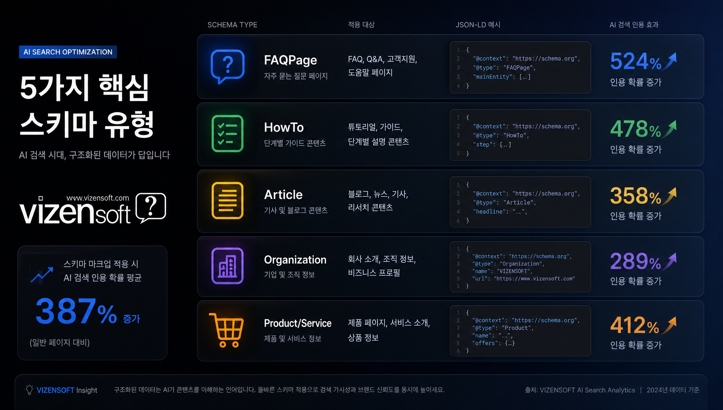Click the VIZENSOFT Insight label

[67, 390]
